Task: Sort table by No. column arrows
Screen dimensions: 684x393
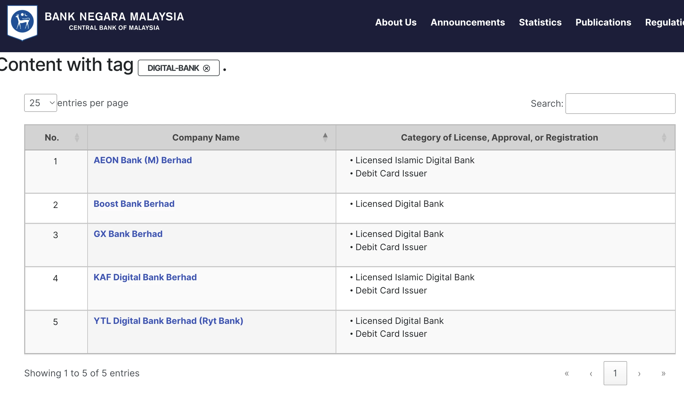Action: (77, 138)
